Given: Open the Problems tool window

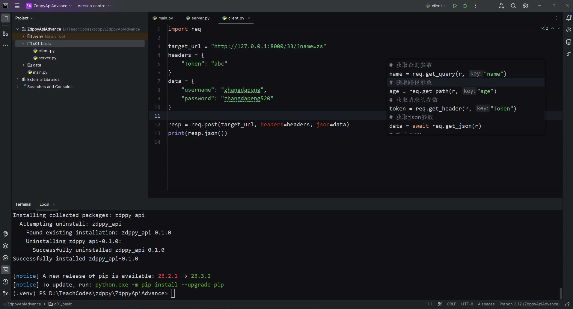Looking at the screenshot, I should (x=5, y=282).
